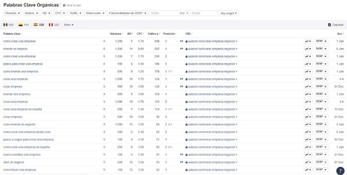Open history chart icon for 'pasos para crear una empresa'
The width and height of the screenshot is (347, 175).
click(x=308, y=64)
